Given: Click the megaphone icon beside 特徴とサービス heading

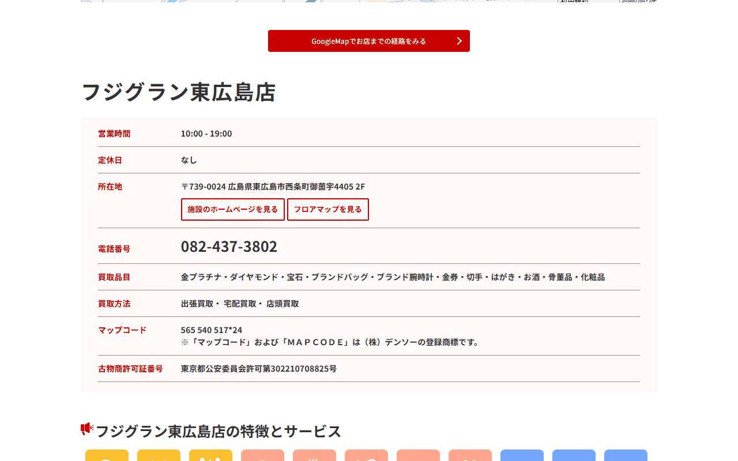Looking at the screenshot, I should coord(86,429).
